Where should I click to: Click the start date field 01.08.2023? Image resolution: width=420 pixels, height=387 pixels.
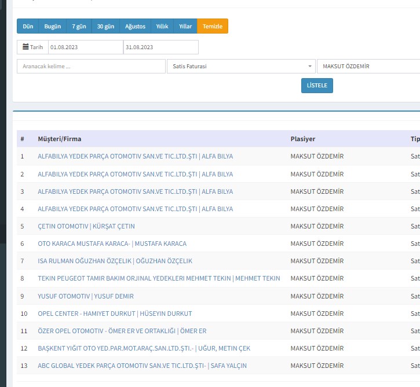pyautogui.click(x=85, y=47)
